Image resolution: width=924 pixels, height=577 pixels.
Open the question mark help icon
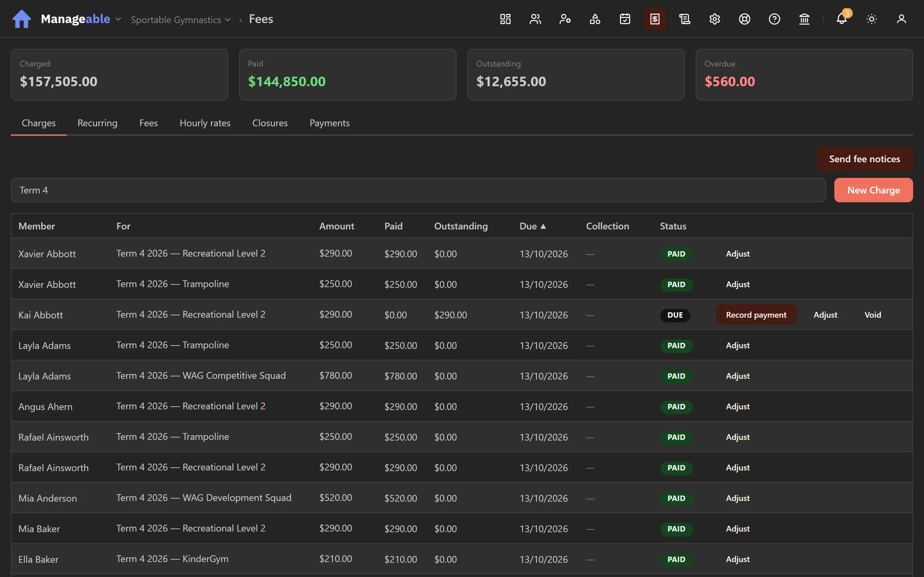(x=774, y=19)
